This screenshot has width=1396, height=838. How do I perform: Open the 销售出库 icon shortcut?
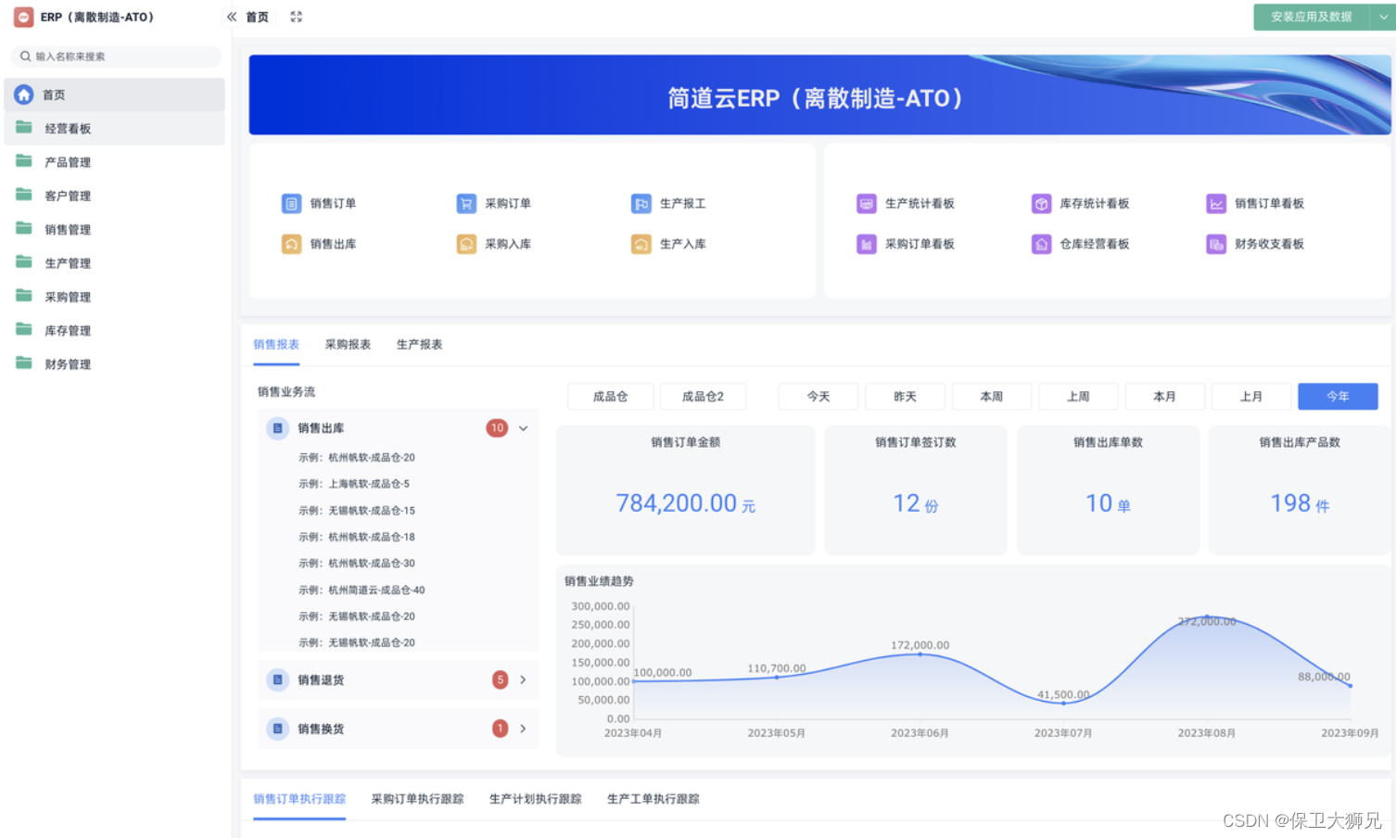319,244
